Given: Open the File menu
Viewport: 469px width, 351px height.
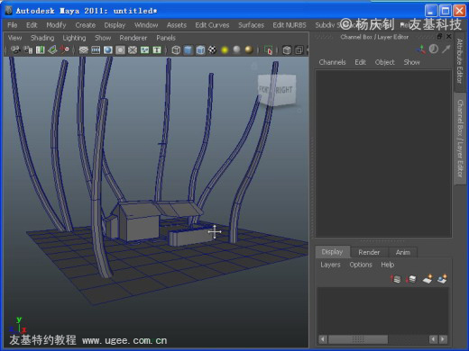Looking at the screenshot, I should 13,25.
